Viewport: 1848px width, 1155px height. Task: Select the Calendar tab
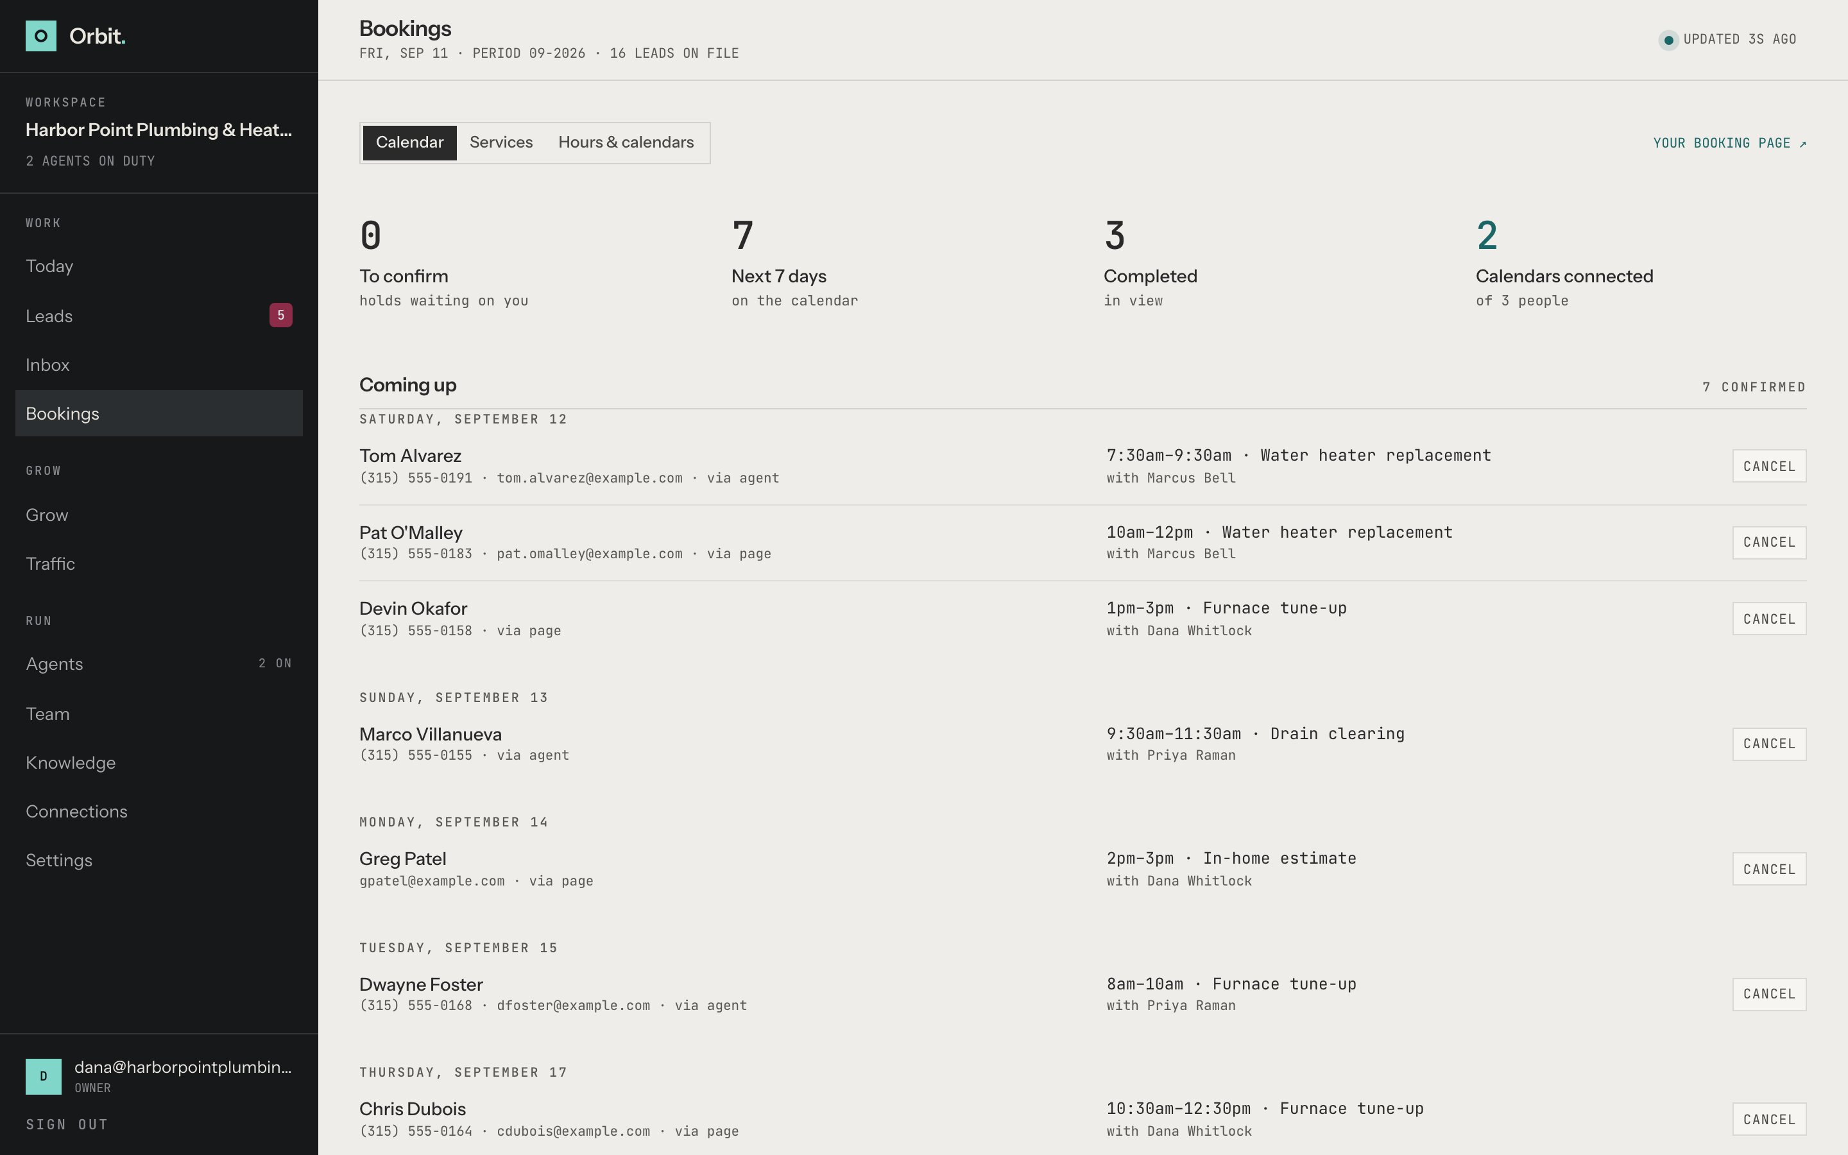409,143
